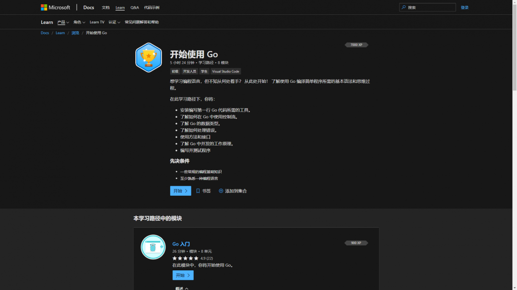Expand the 角色 dropdown
This screenshot has width=517, height=290.
point(79,22)
